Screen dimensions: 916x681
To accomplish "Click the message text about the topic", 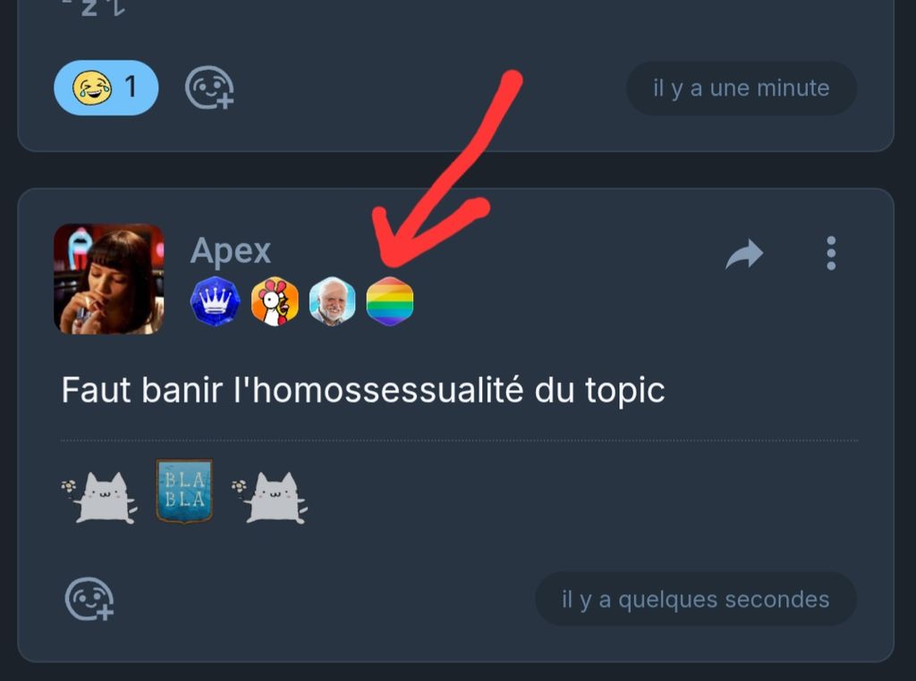I will click(x=363, y=390).
